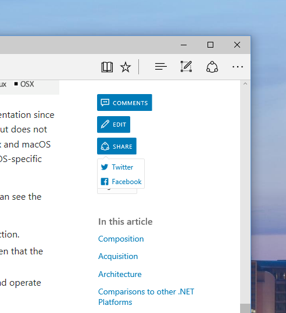Make a Web Note pen icon
Viewport: 286px width, 313px height.
[186, 66]
